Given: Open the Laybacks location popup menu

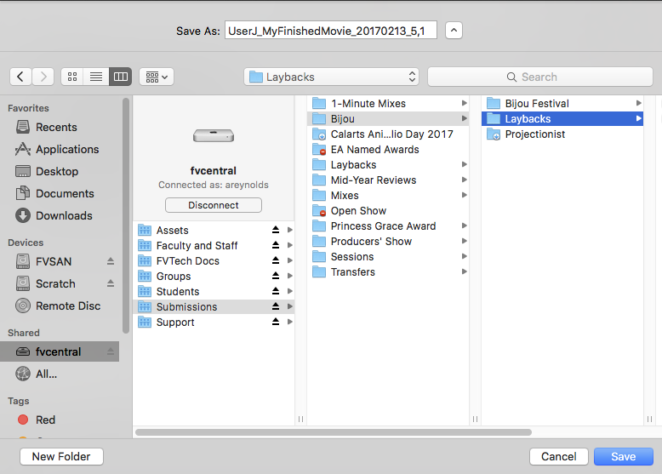Looking at the screenshot, I should click(331, 77).
